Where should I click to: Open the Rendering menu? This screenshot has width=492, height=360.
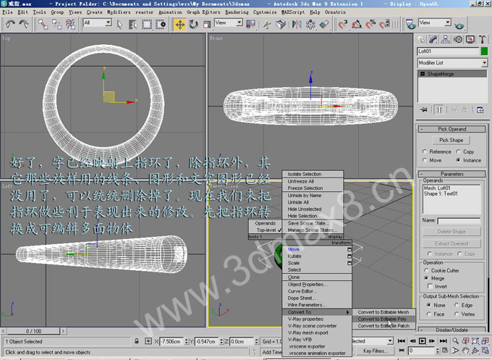click(x=236, y=12)
